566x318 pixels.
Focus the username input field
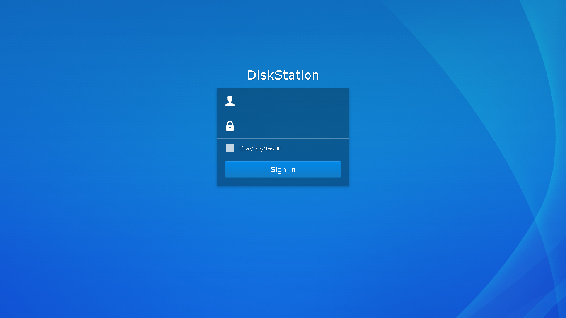pos(283,101)
